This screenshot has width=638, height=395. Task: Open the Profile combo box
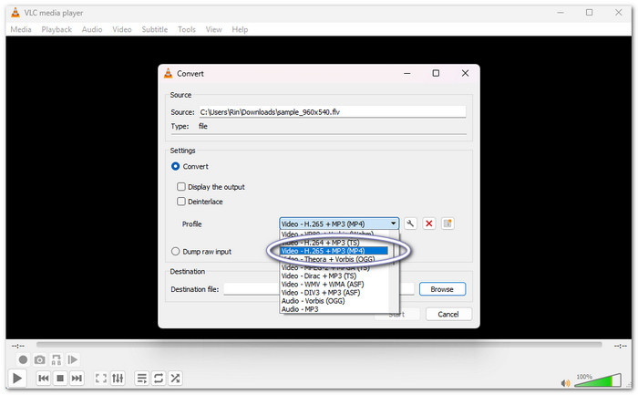[x=339, y=223]
